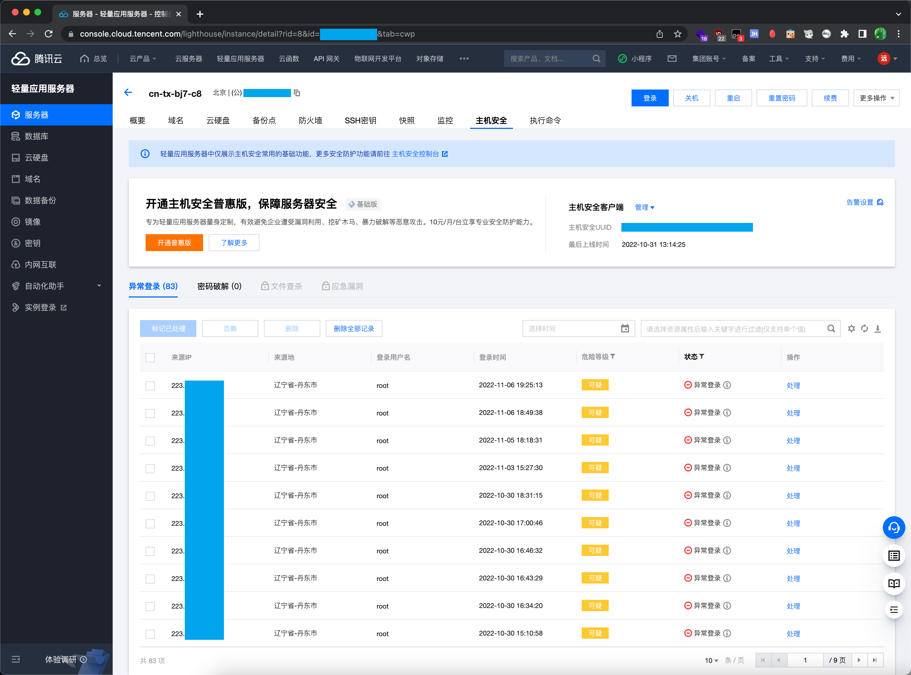The height and width of the screenshot is (675, 911).
Task: Jump to last page of login records
Action: coord(875,660)
